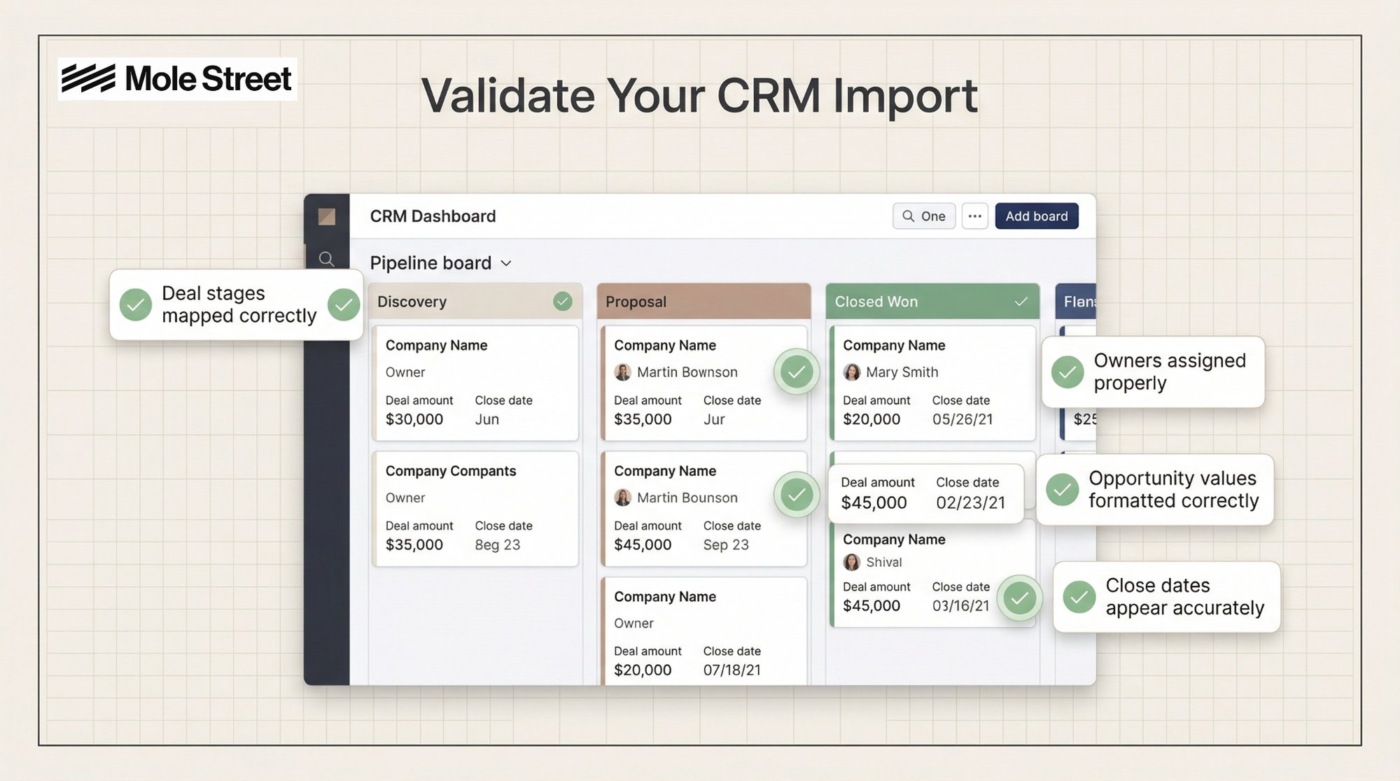The height and width of the screenshot is (781, 1400).
Task: Click check icon on Owners assigned properly
Action: [1067, 372]
